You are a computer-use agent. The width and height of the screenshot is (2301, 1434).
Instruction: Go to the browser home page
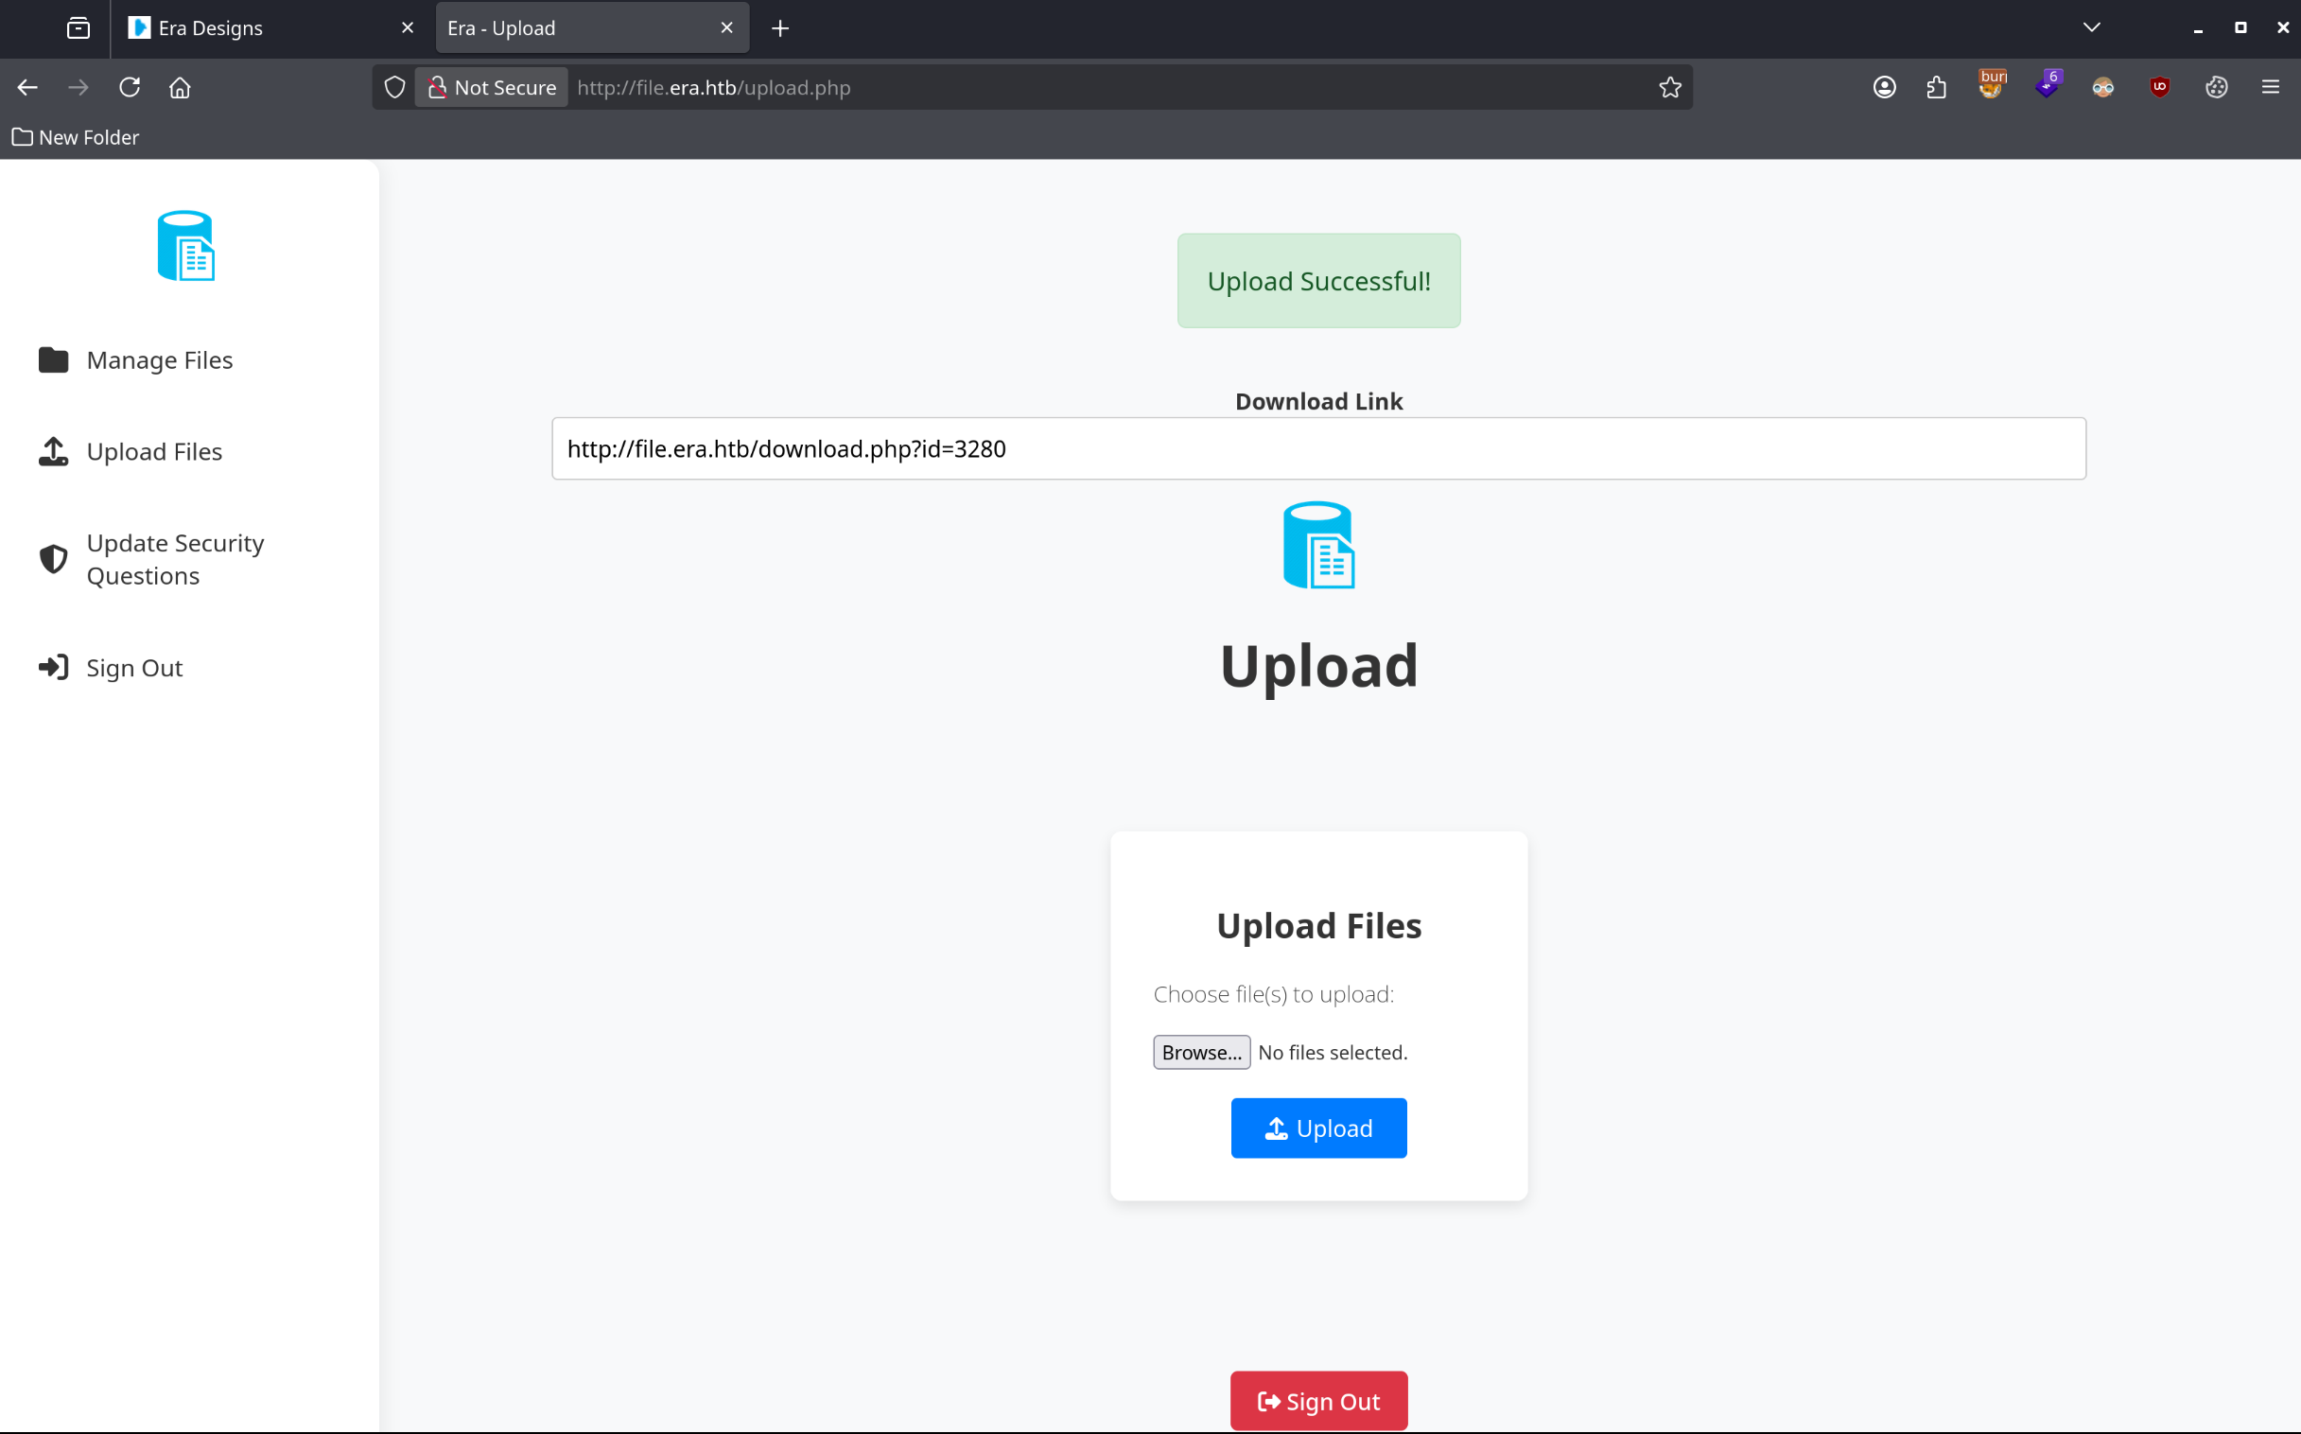[180, 87]
